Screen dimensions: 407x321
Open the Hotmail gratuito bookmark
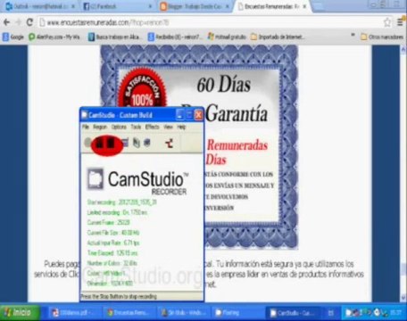(x=227, y=37)
